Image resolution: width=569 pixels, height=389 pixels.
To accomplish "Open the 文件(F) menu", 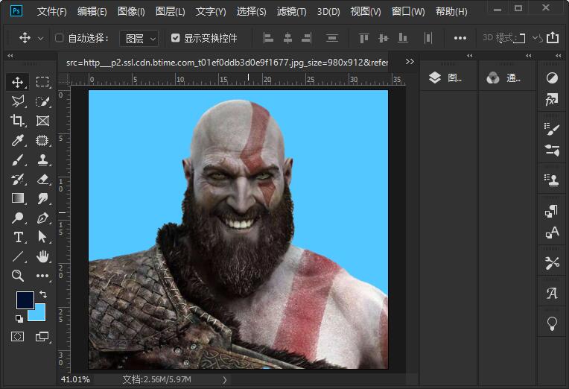I will (51, 12).
